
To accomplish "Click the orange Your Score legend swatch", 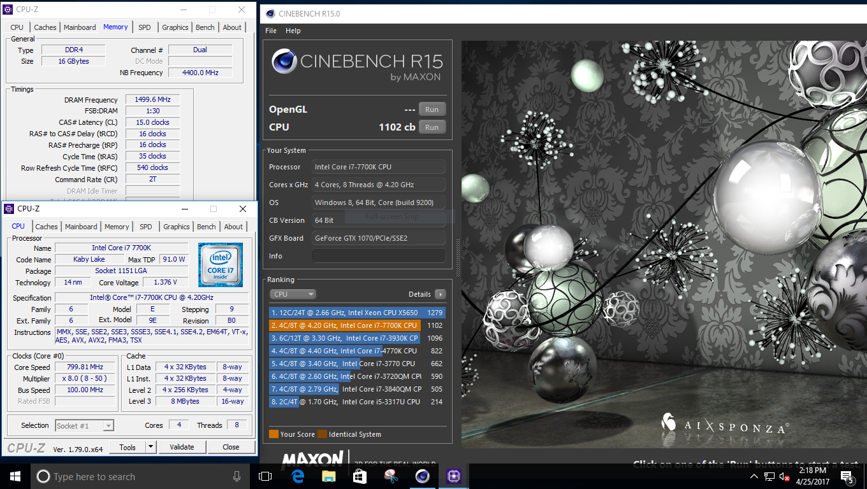I will (x=273, y=434).
